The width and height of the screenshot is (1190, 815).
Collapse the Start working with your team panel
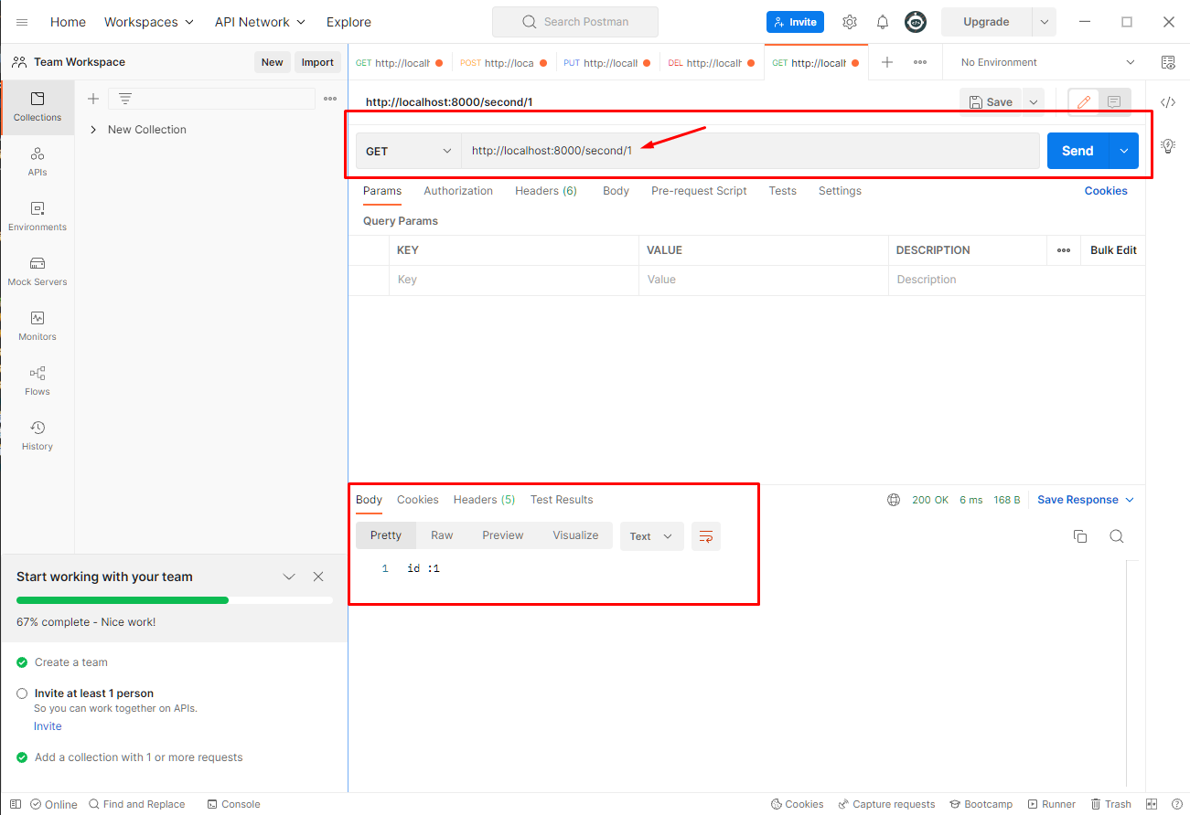(289, 577)
